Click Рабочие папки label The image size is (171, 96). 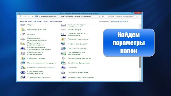point(36,58)
